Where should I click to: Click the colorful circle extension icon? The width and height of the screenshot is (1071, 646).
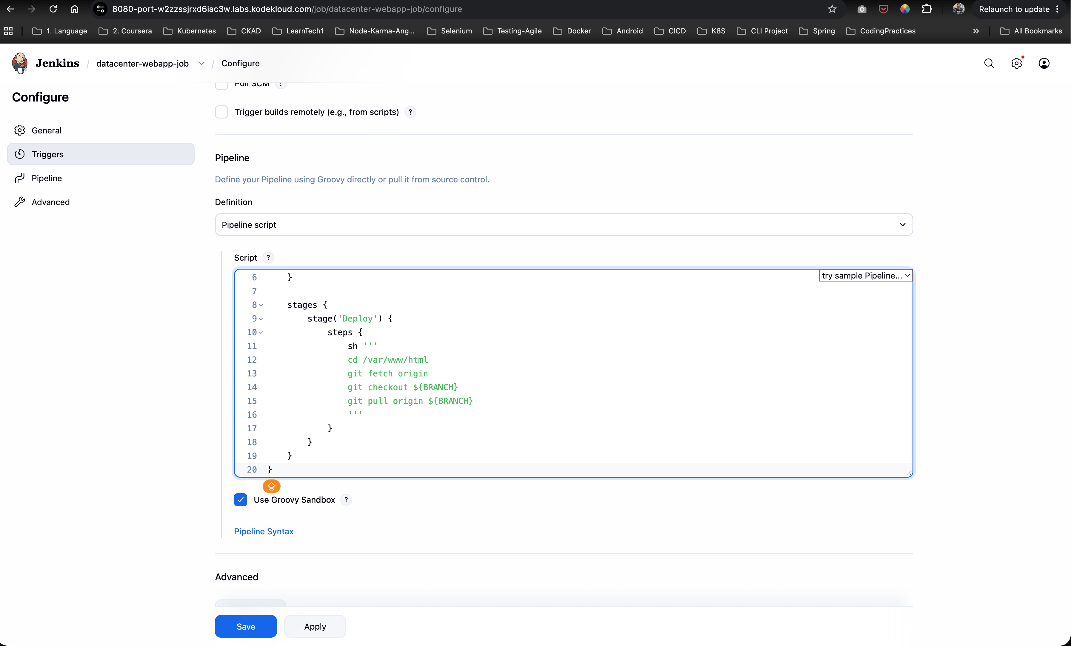click(905, 9)
